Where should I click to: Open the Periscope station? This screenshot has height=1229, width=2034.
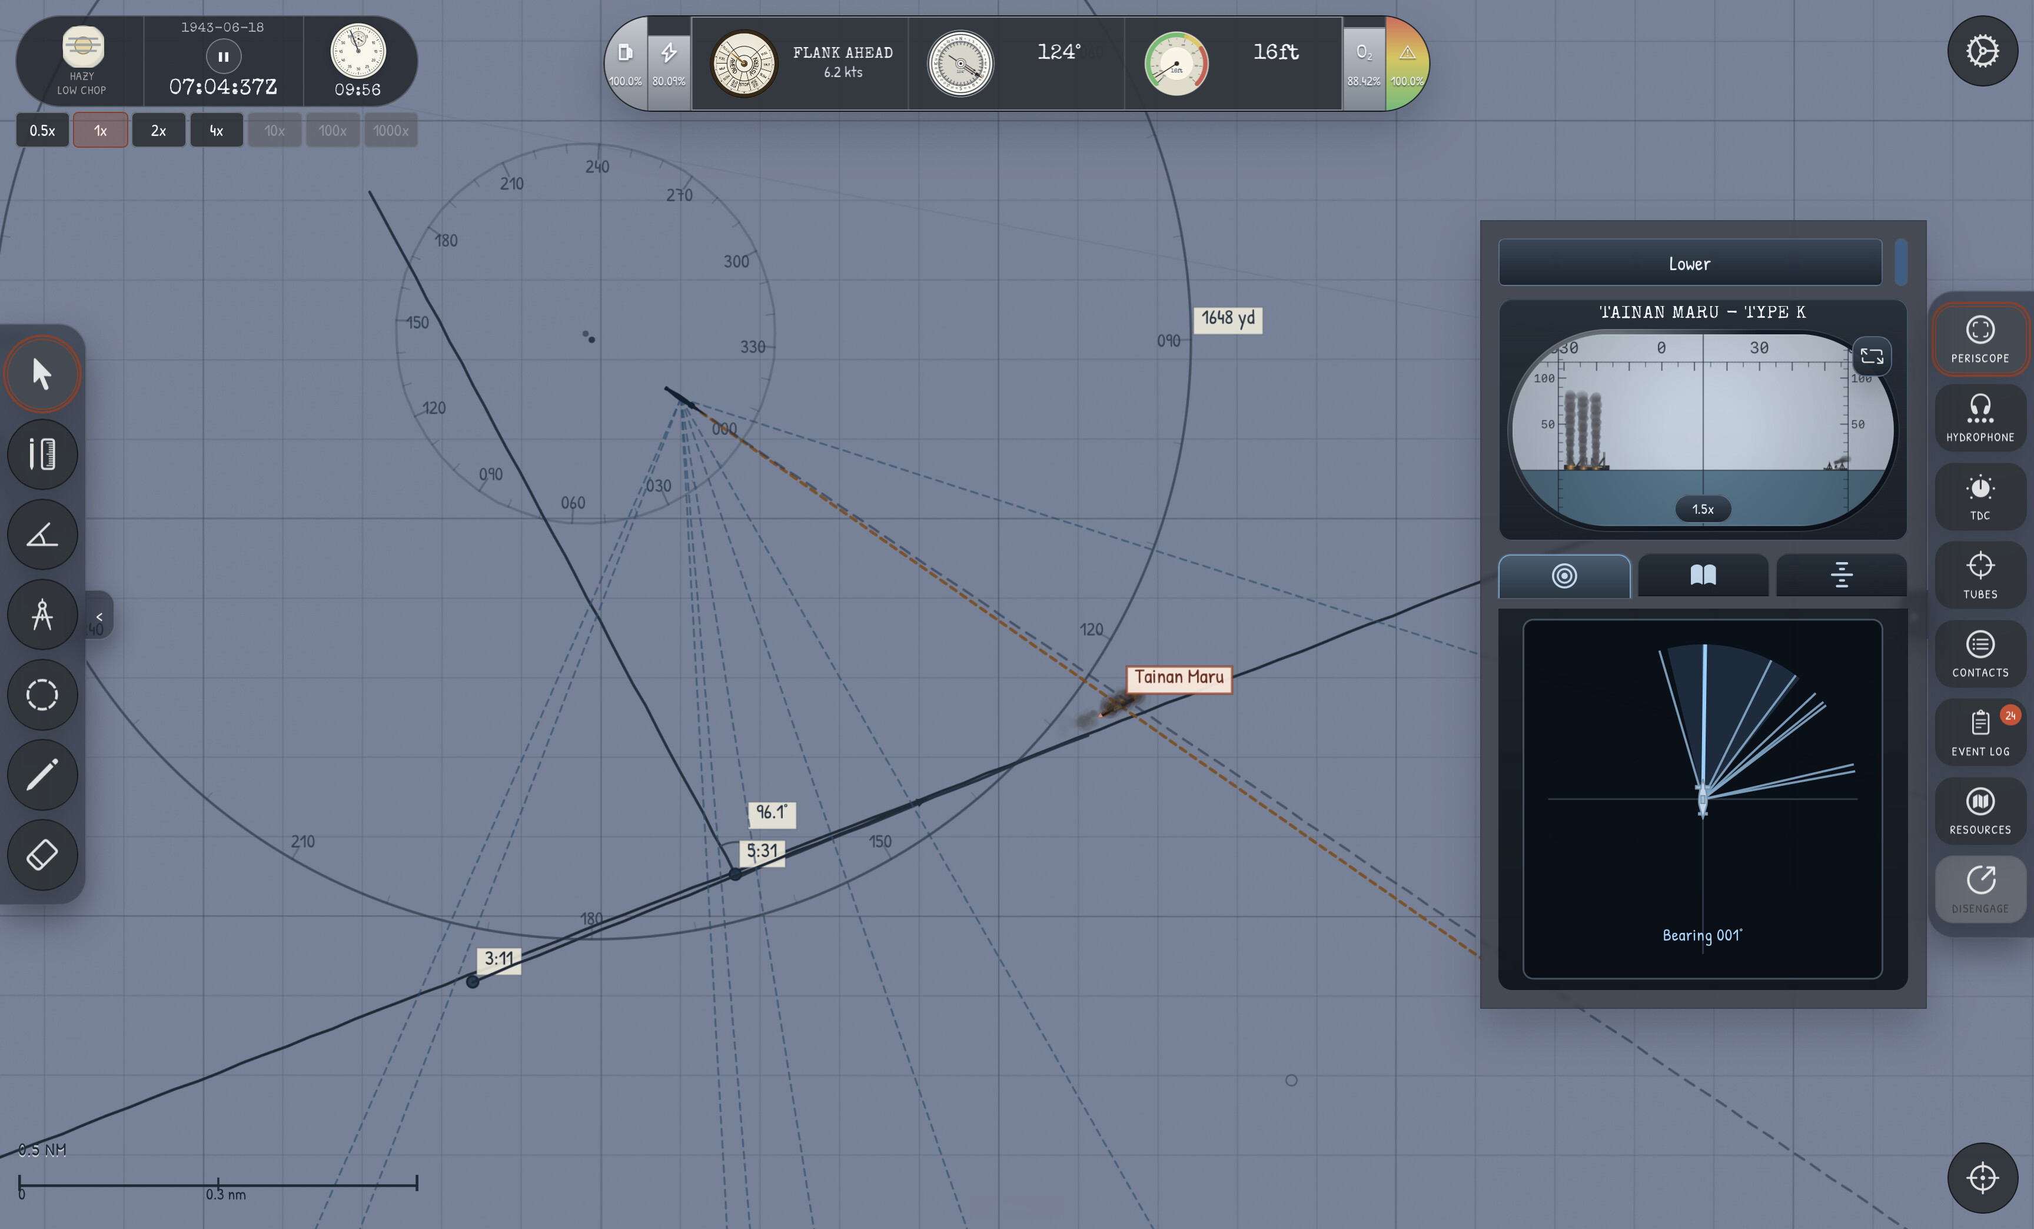1979,339
